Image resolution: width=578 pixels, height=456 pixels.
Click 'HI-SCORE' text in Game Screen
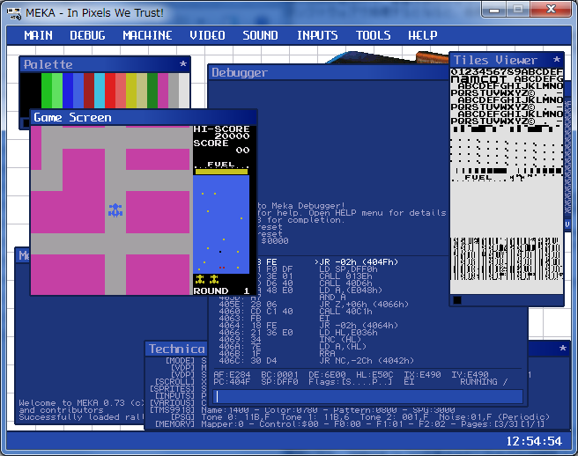(221, 129)
